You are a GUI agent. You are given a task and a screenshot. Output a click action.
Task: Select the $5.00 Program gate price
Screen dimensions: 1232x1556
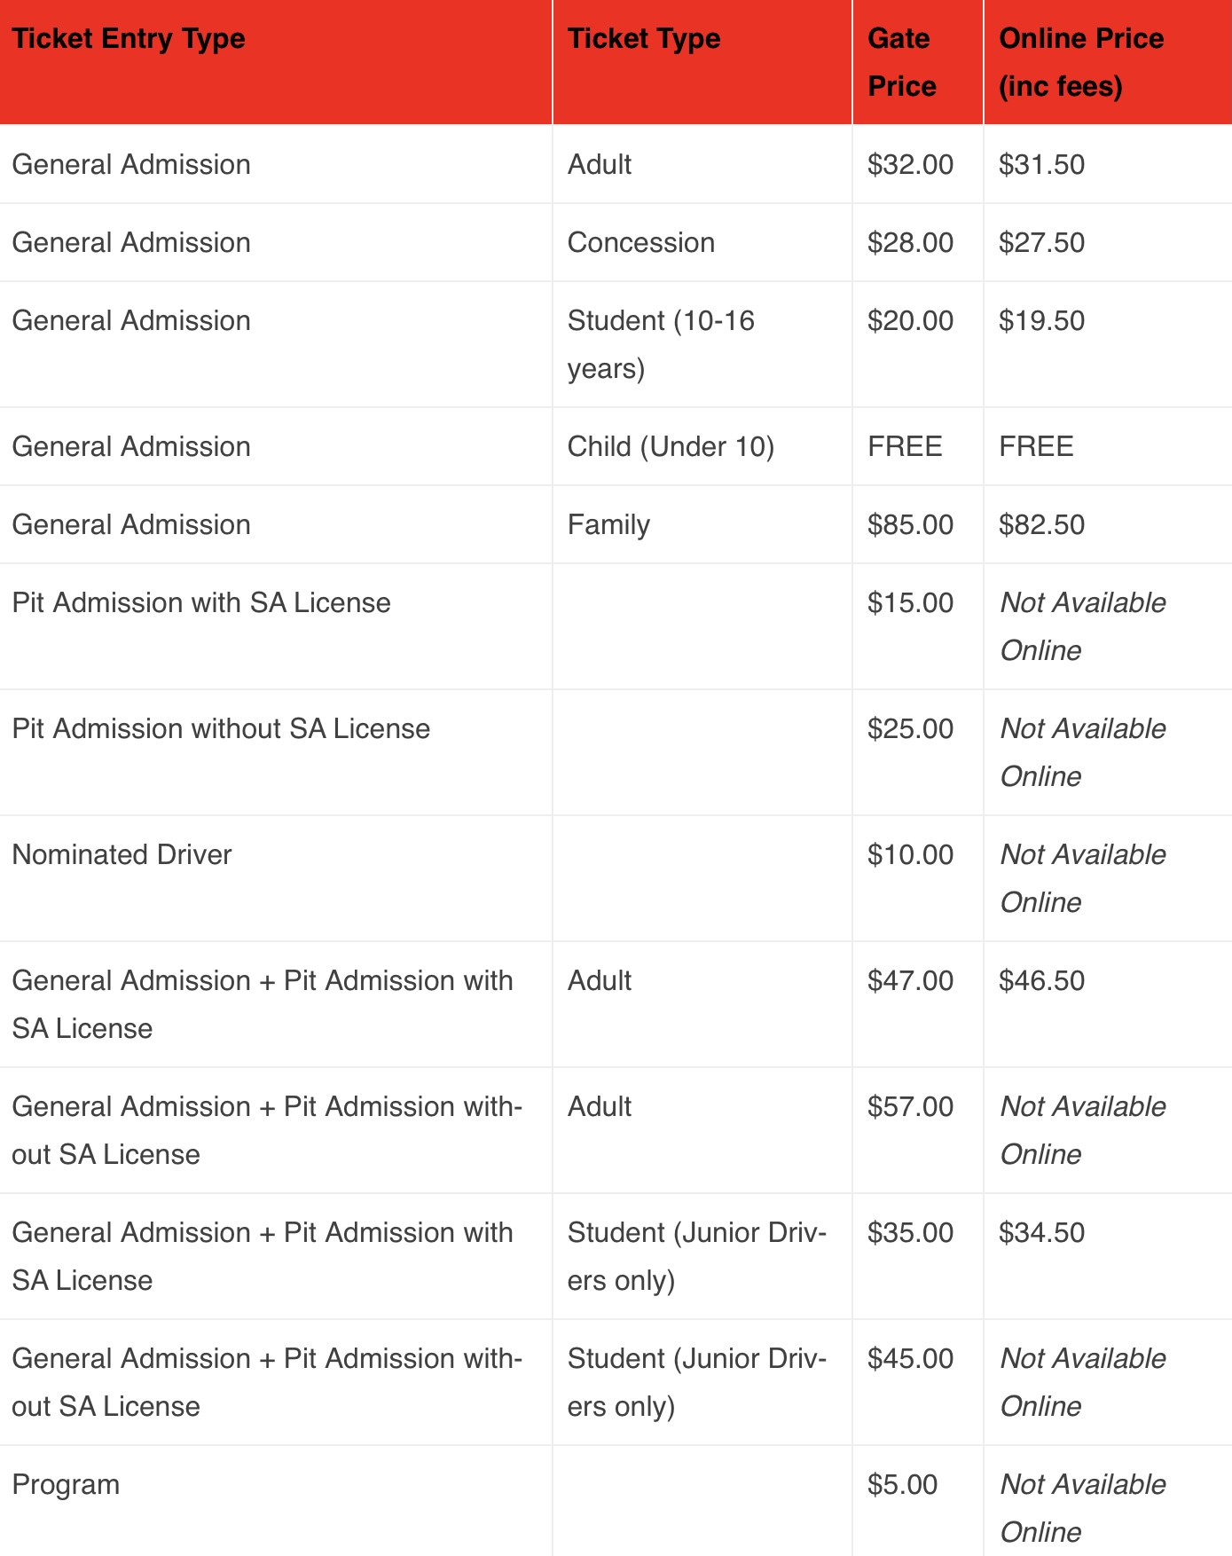click(x=902, y=1485)
